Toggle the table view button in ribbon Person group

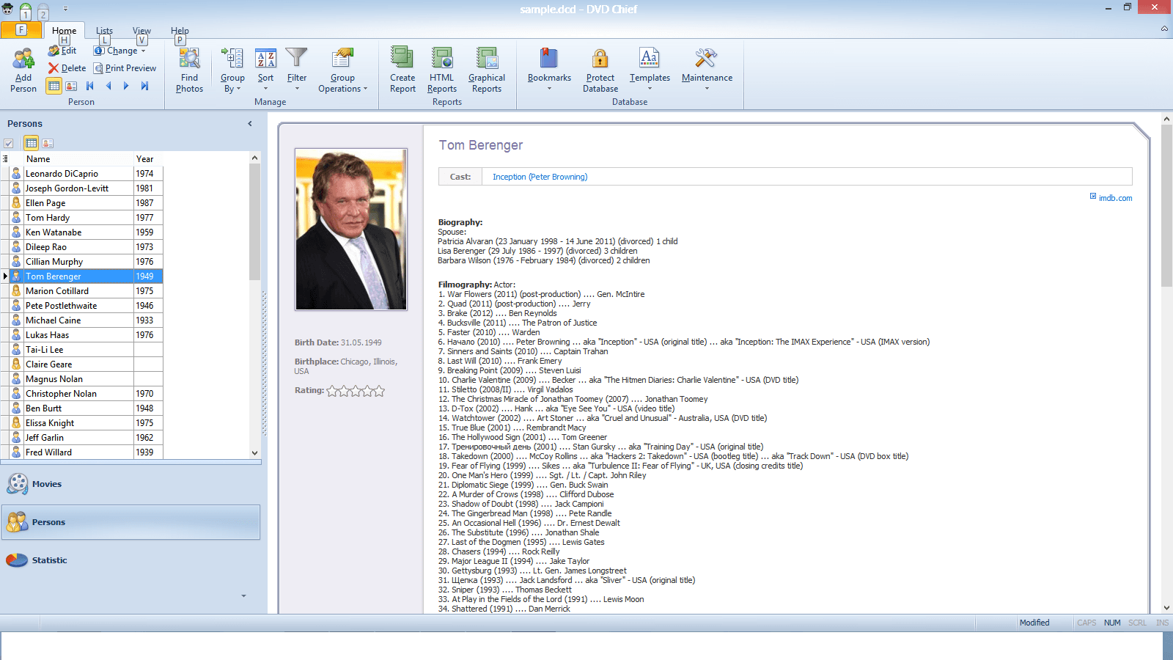tap(54, 86)
